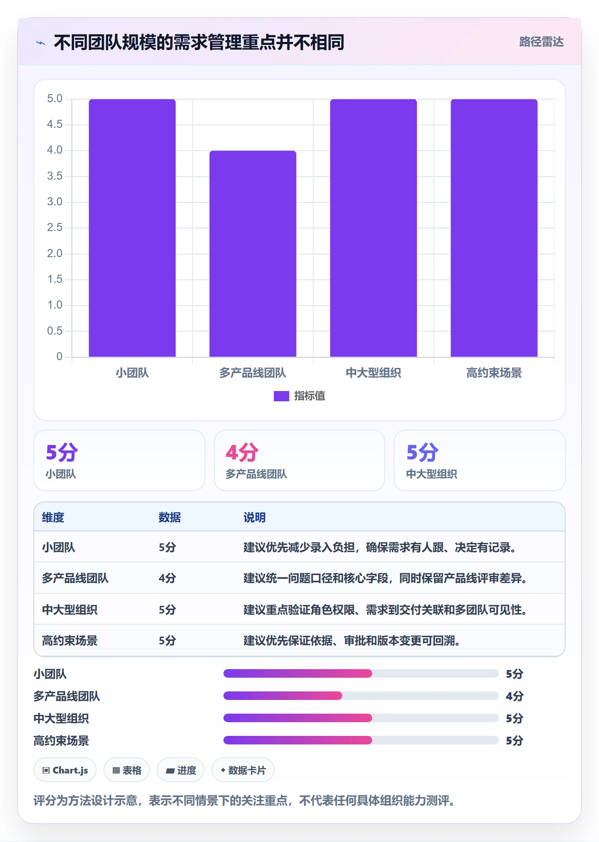Click the 中大型组织 x-axis label
Image resolution: width=599 pixels, height=842 pixels.
374,373
